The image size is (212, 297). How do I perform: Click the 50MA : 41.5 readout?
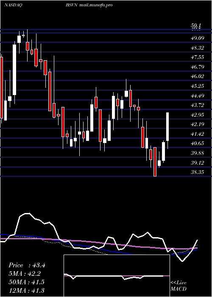coord(27,282)
